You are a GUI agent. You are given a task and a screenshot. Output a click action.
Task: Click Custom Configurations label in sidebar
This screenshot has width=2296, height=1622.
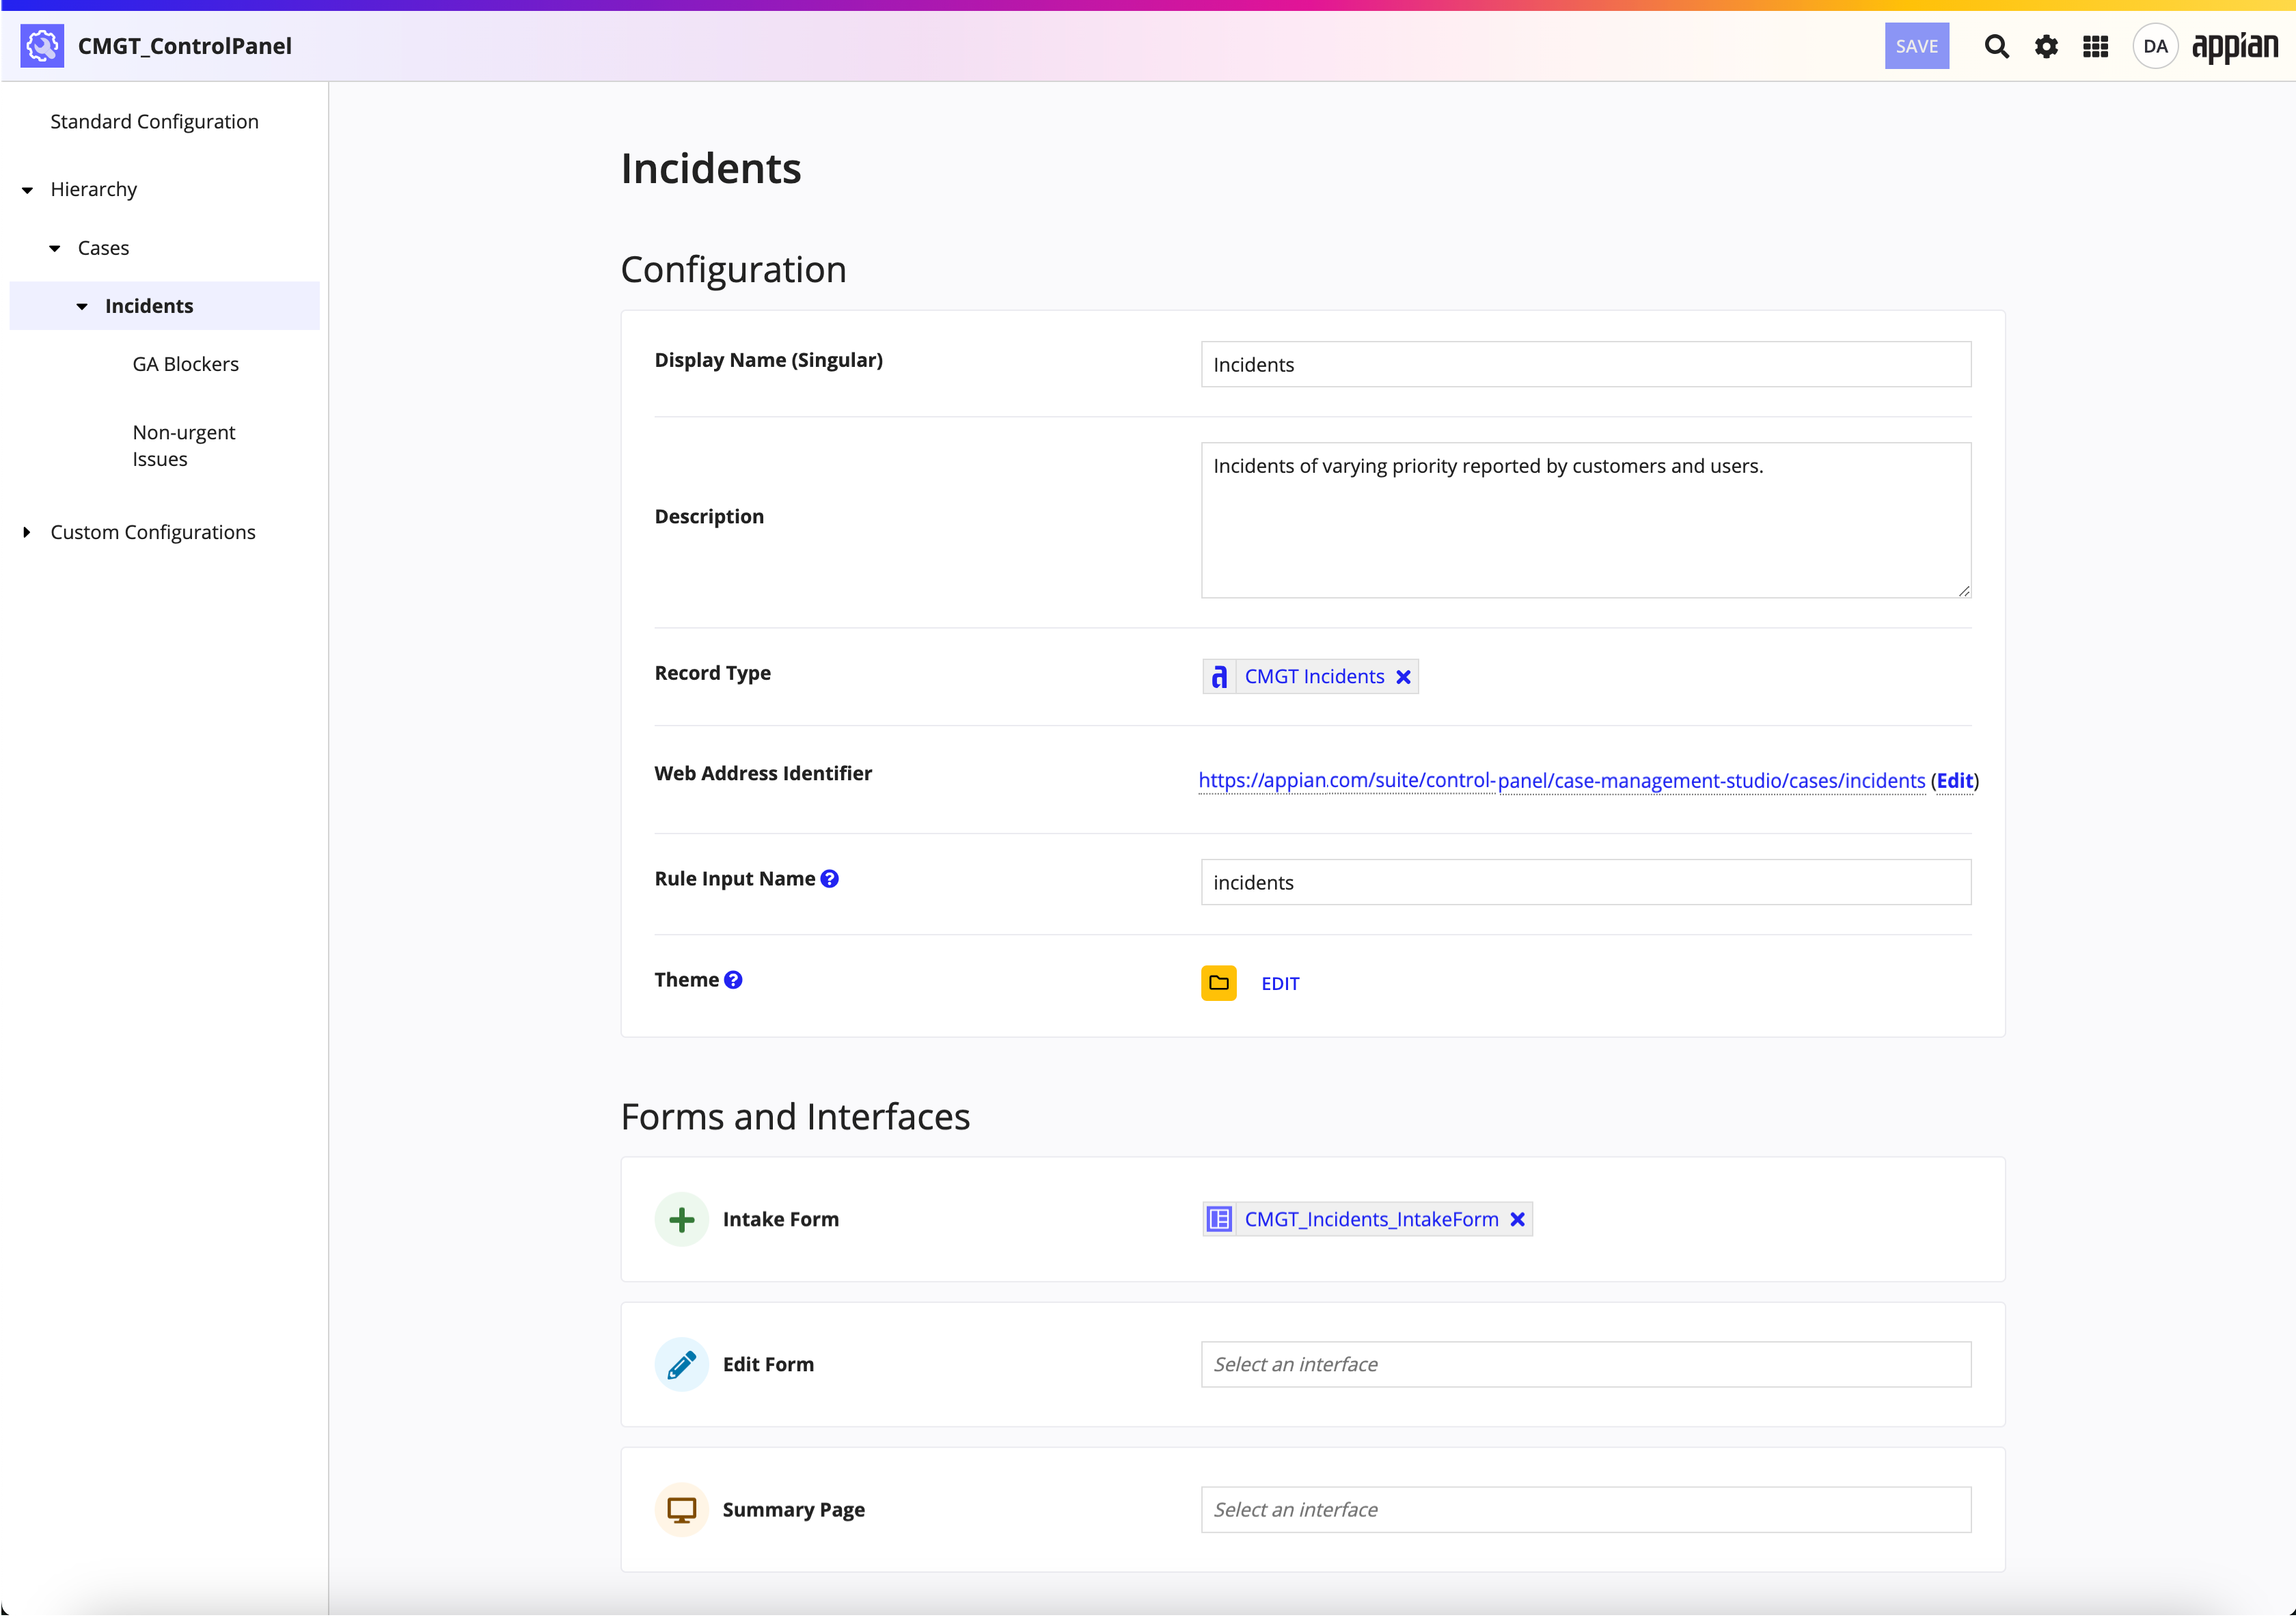click(153, 532)
